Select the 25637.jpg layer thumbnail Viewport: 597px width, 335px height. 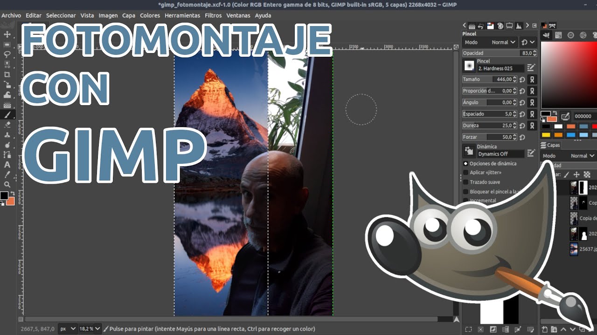point(574,249)
